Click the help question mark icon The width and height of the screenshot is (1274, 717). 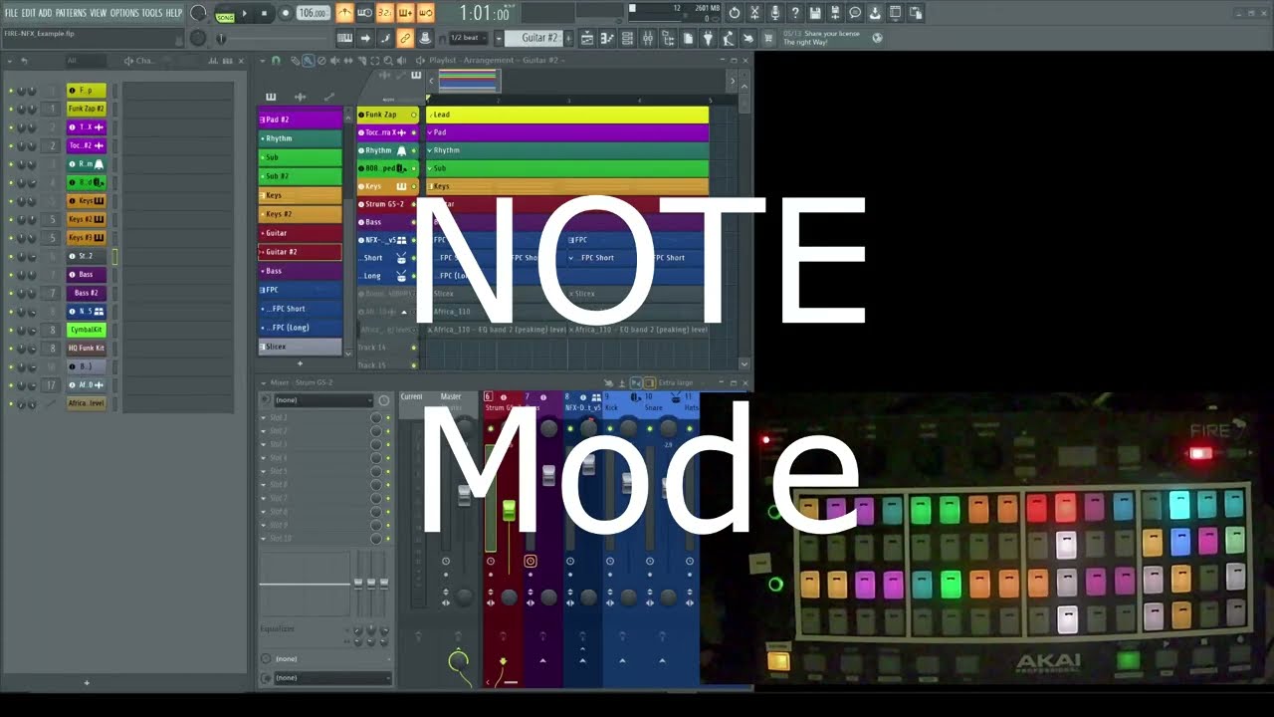point(794,13)
